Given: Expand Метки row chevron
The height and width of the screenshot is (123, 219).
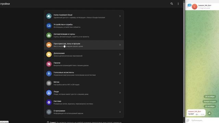Looking at the screenshot, I should pos(120,83).
